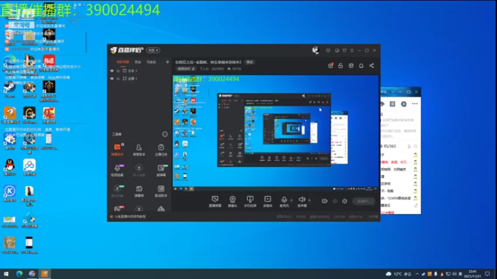The image size is (497, 279).
Task: Click the plus icon to add a scene
Action: coord(167,62)
